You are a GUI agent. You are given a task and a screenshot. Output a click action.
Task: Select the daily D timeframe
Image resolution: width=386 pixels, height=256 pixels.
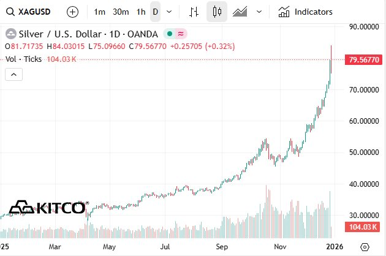coord(155,12)
